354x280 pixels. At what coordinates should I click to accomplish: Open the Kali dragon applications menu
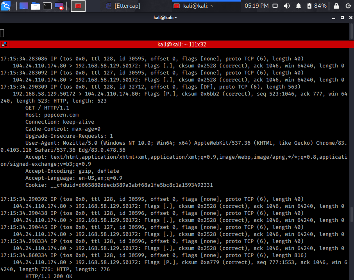coord(5,6)
